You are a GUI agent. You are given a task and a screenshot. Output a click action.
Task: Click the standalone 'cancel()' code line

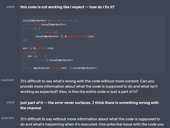click(29, 52)
